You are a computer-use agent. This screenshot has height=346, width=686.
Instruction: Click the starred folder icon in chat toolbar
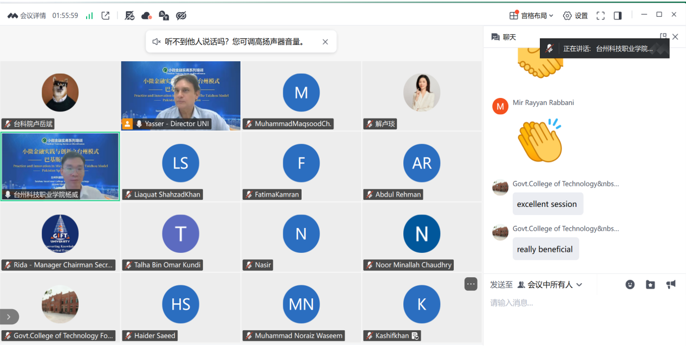coord(650,284)
